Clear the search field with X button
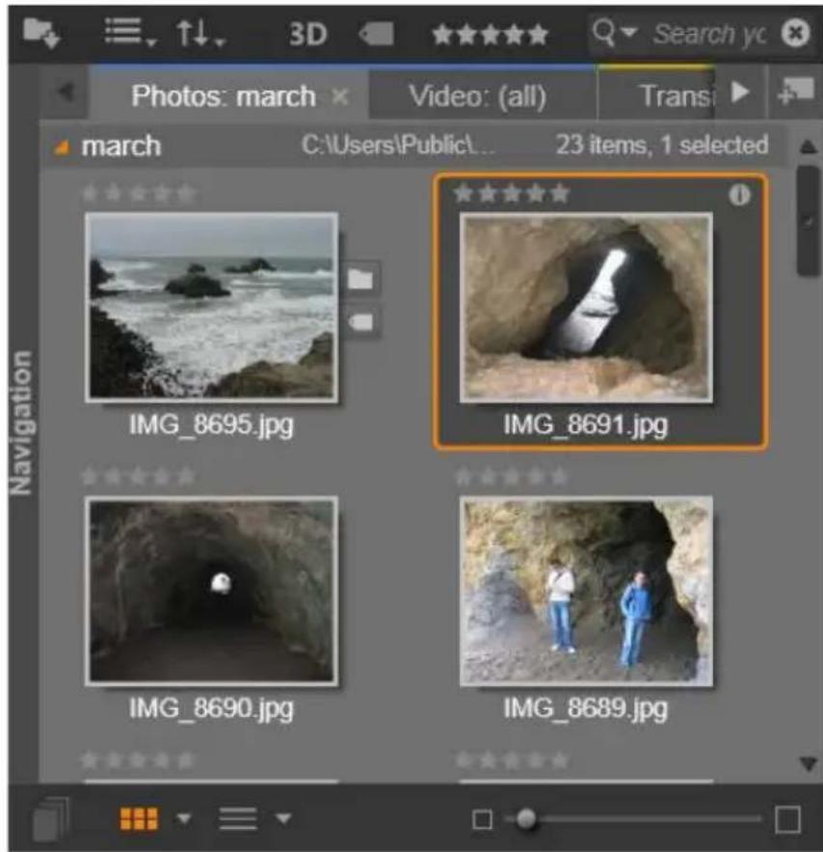Image resolution: width=823 pixels, height=852 pixels. 795,34
